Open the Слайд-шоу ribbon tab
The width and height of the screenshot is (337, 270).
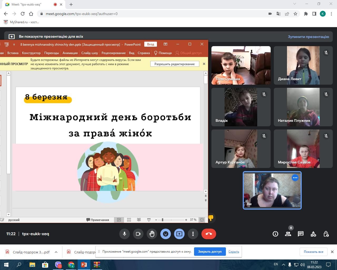pyautogui.click(x=90, y=53)
